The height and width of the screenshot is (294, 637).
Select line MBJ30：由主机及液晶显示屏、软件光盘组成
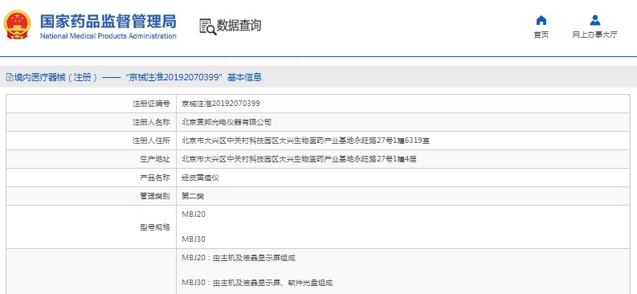(x=257, y=283)
